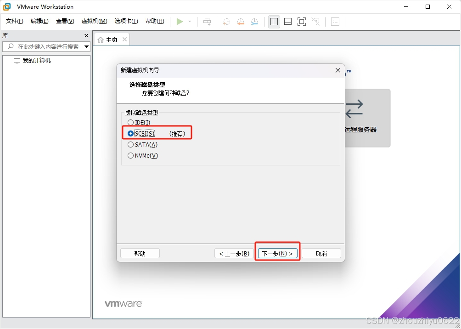
Task: Select the NVMe(V) disk type radio button
Action: coord(130,156)
